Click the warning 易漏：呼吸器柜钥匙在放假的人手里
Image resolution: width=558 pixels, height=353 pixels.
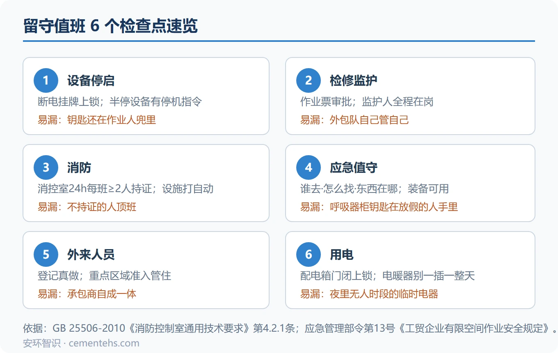point(379,207)
